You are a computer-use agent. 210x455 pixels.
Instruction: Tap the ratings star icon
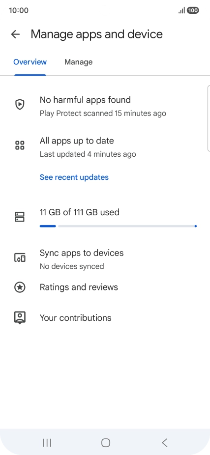(x=20, y=287)
